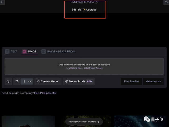Switch to the TEXT tab
This screenshot has height=127, width=169.
point(14,52)
